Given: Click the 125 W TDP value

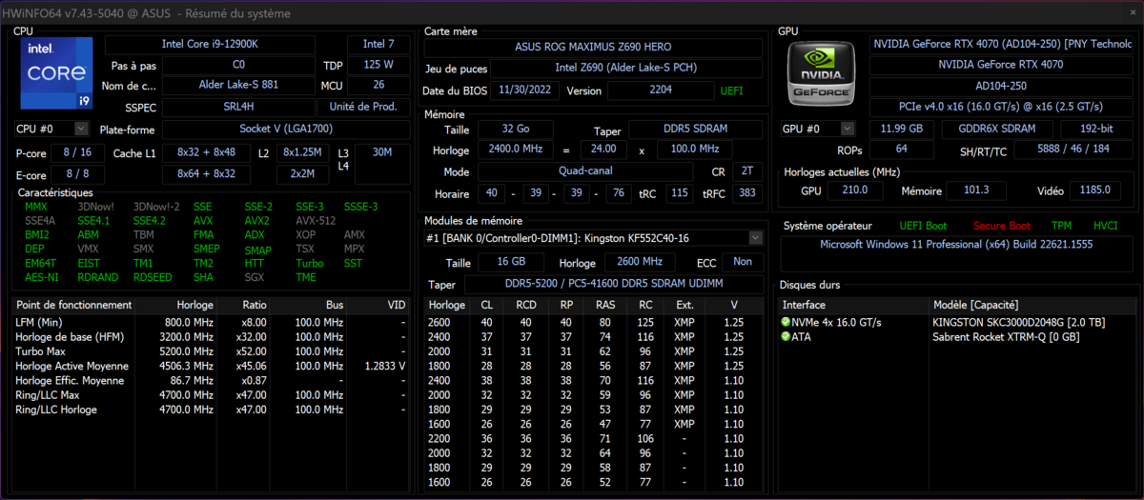Looking at the screenshot, I should 378,65.
